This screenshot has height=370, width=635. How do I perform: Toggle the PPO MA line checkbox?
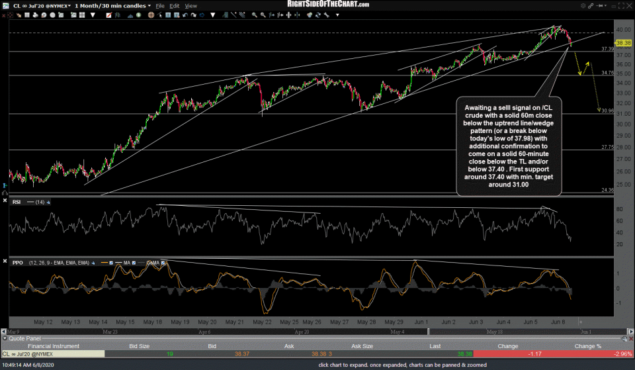[132, 263]
